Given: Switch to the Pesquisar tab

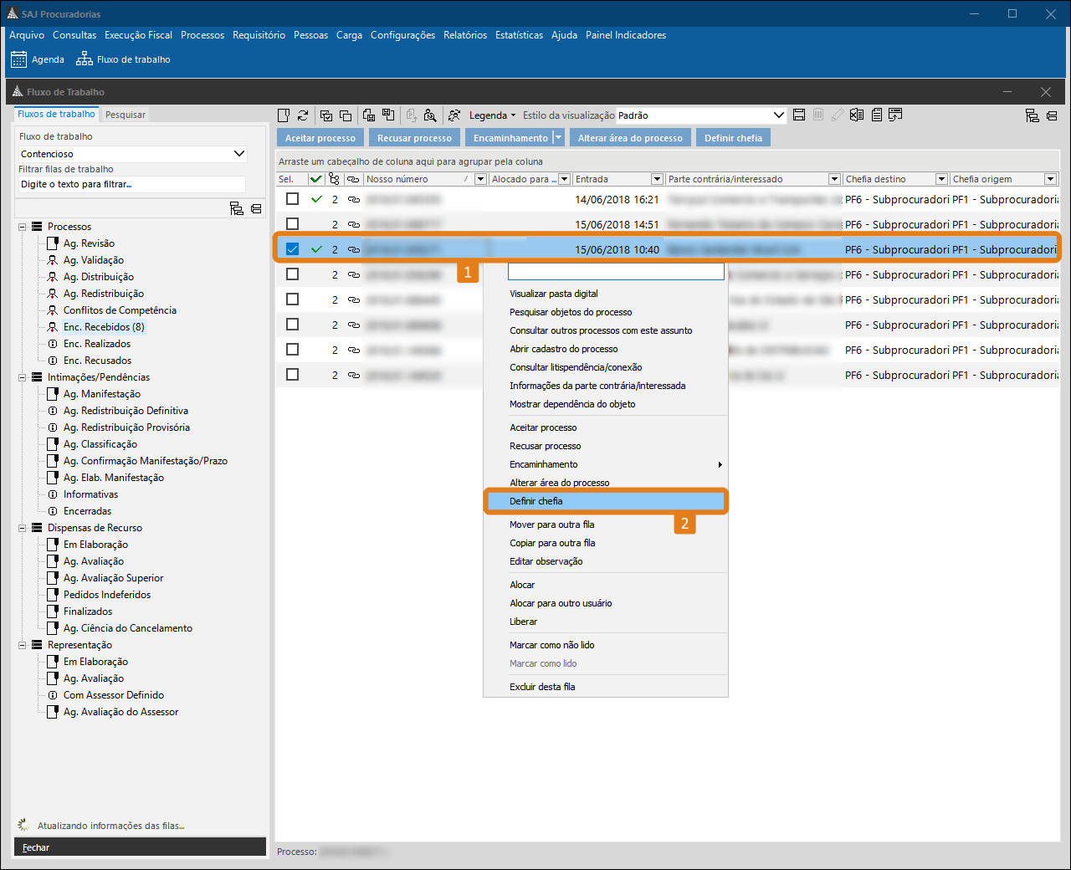Looking at the screenshot, I should [x=126, y=115].
